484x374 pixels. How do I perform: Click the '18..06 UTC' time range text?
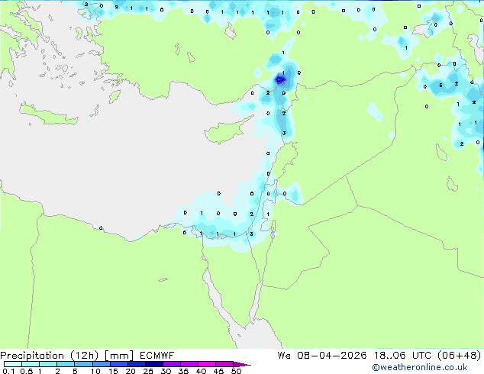point(402,355)
